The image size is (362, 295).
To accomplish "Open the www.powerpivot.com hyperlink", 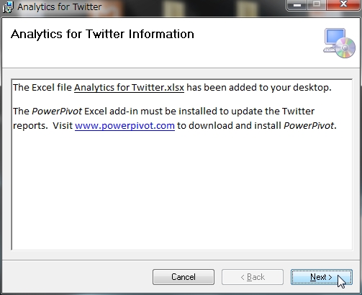I will (x=125, y=125).
